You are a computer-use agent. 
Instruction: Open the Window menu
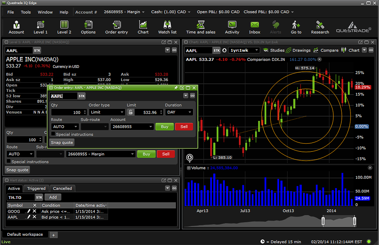click(x=45, y=12)
